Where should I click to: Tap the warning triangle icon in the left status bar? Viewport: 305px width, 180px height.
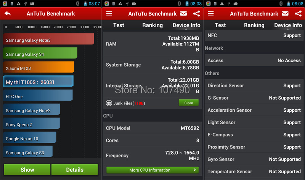pyautogui.click(x=19, y=3)
